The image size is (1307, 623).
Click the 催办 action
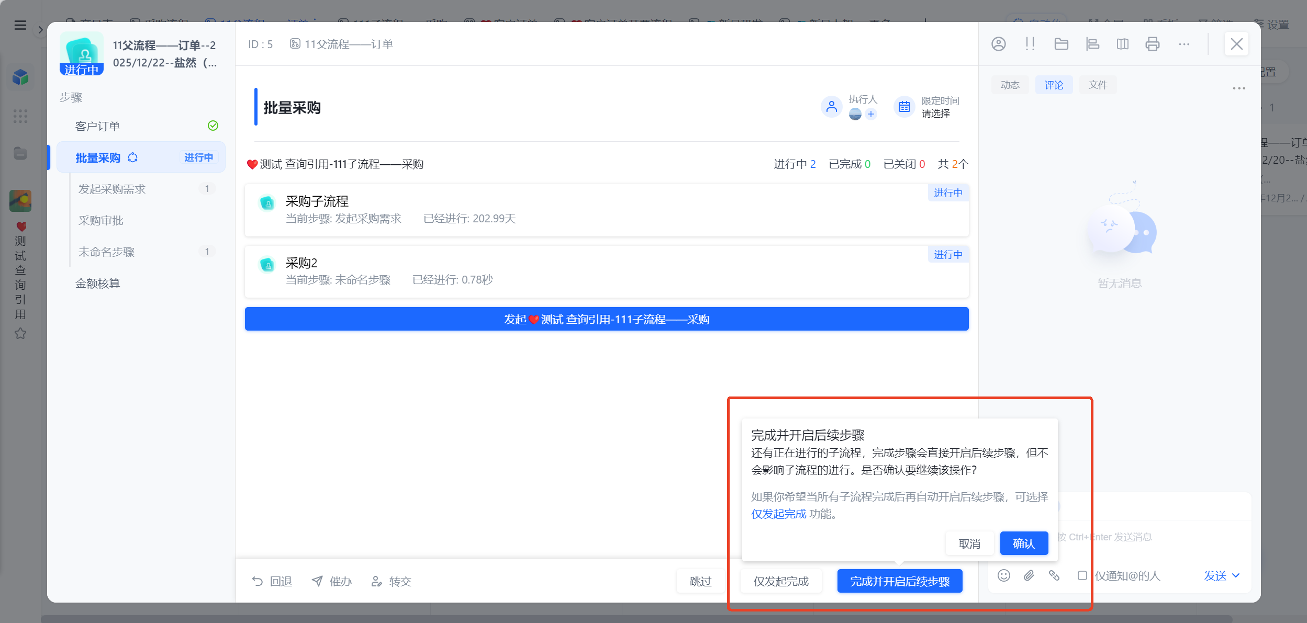[x=332, y=581]
